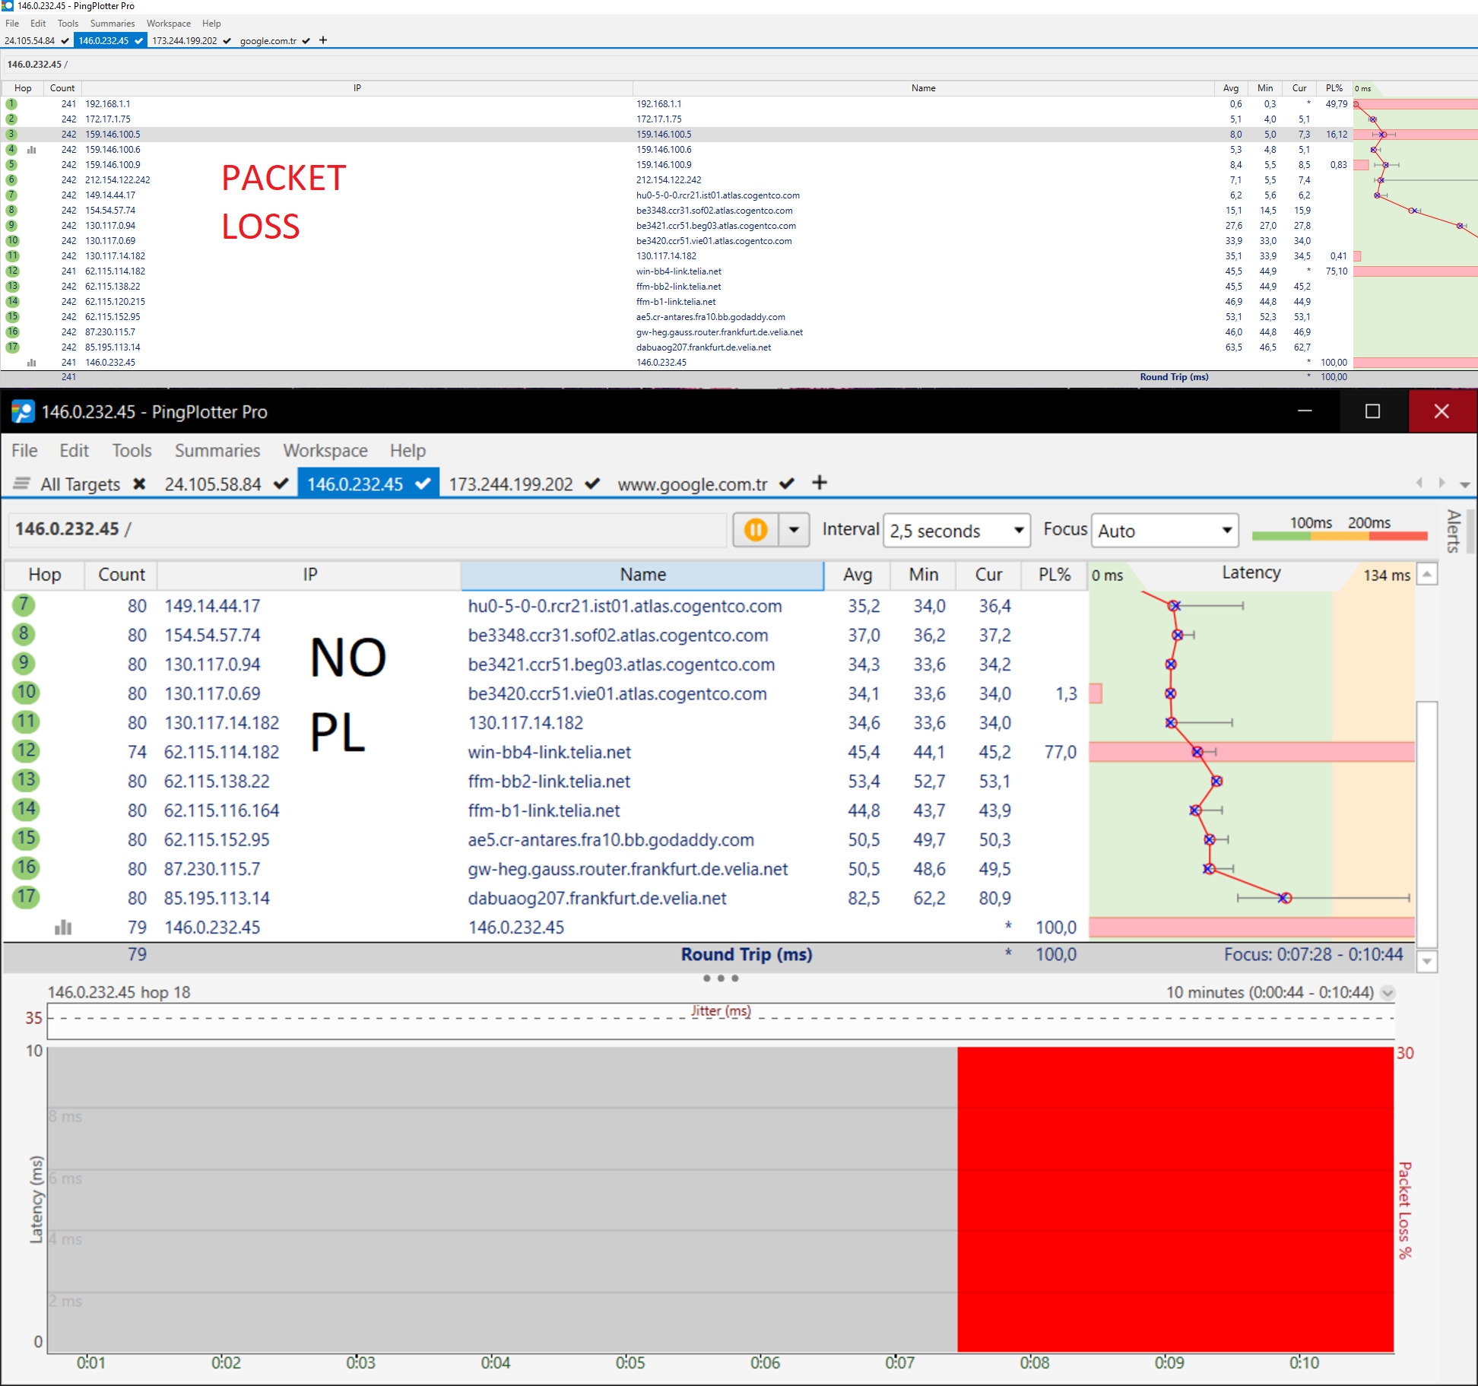Open the Edit menu in the lower window

click(74, 450)
